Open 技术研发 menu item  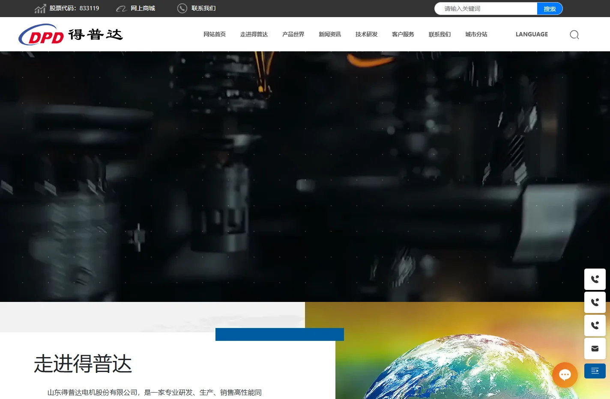[x=367, y=34]
